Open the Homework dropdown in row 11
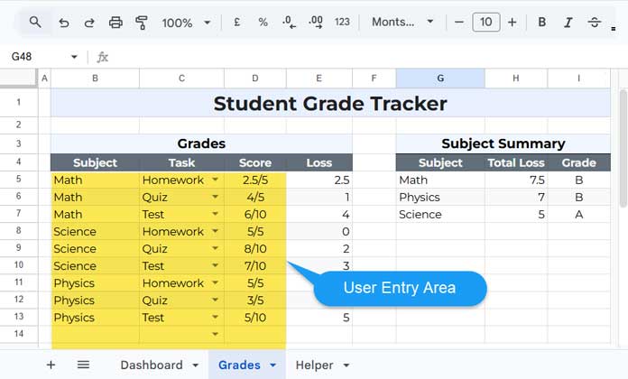Screen dimensions: 628x379 (215, 282)
